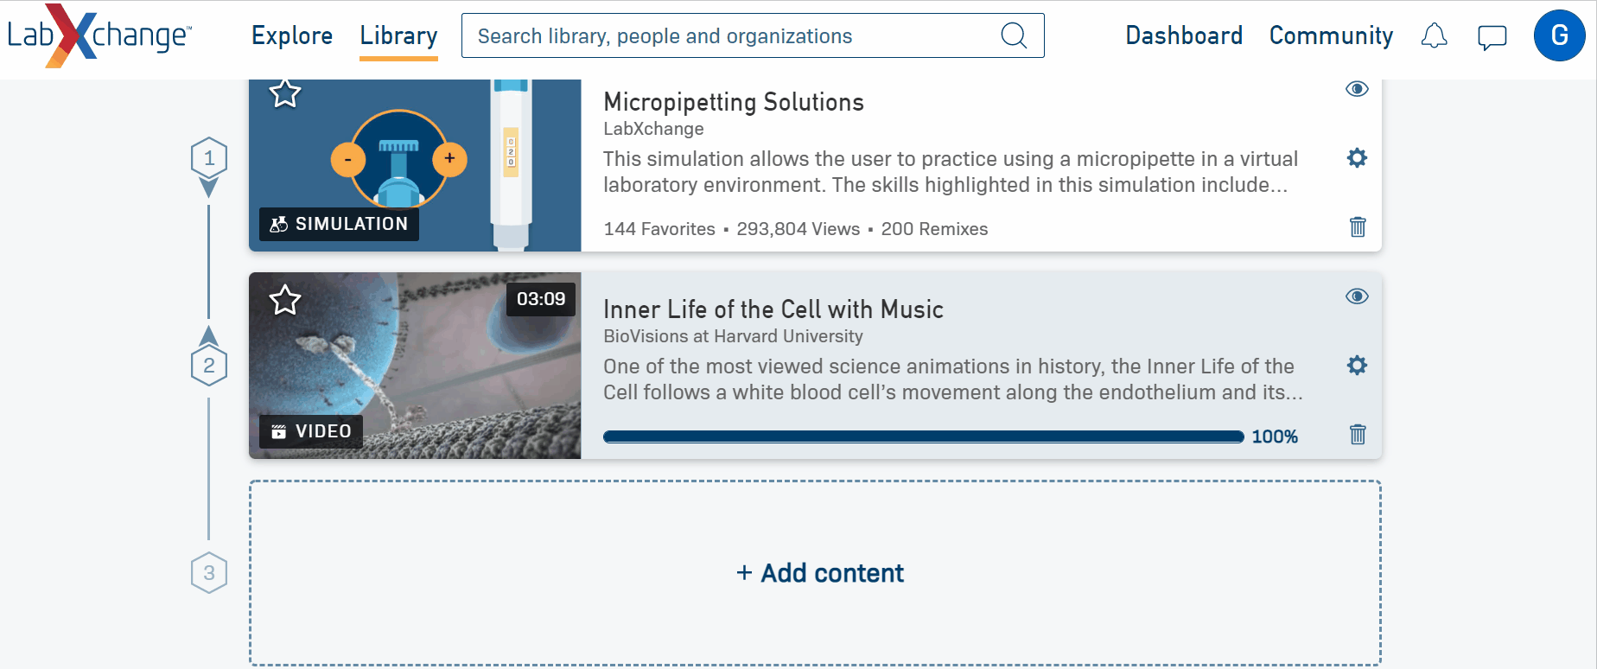Move step 1 down using arrow
The width and height of the screenshot is (1597, 669).
point(209,188)
